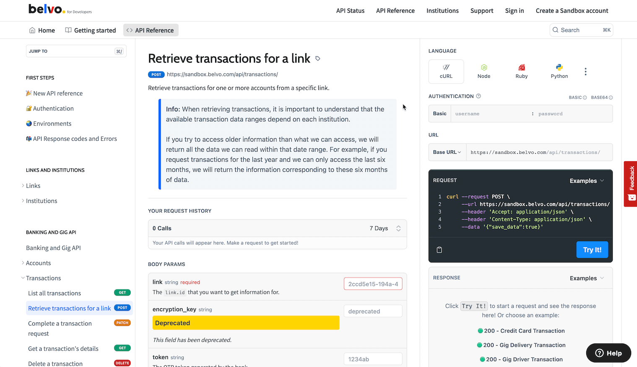Open Banking and Gig API page
The image size is (637, 367).
[53, 248]
